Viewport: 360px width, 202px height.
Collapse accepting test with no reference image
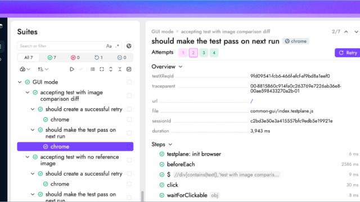click(28, 157)
